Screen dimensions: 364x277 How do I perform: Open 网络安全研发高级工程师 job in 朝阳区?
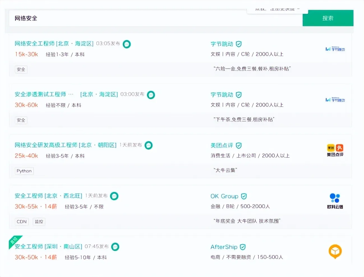pyautogui.click(x=65, y=145)
